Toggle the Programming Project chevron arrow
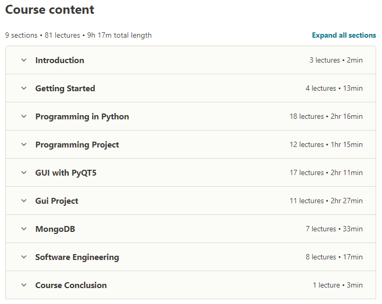This screenshot has width=382, height=304. click(x=24, y=144)
